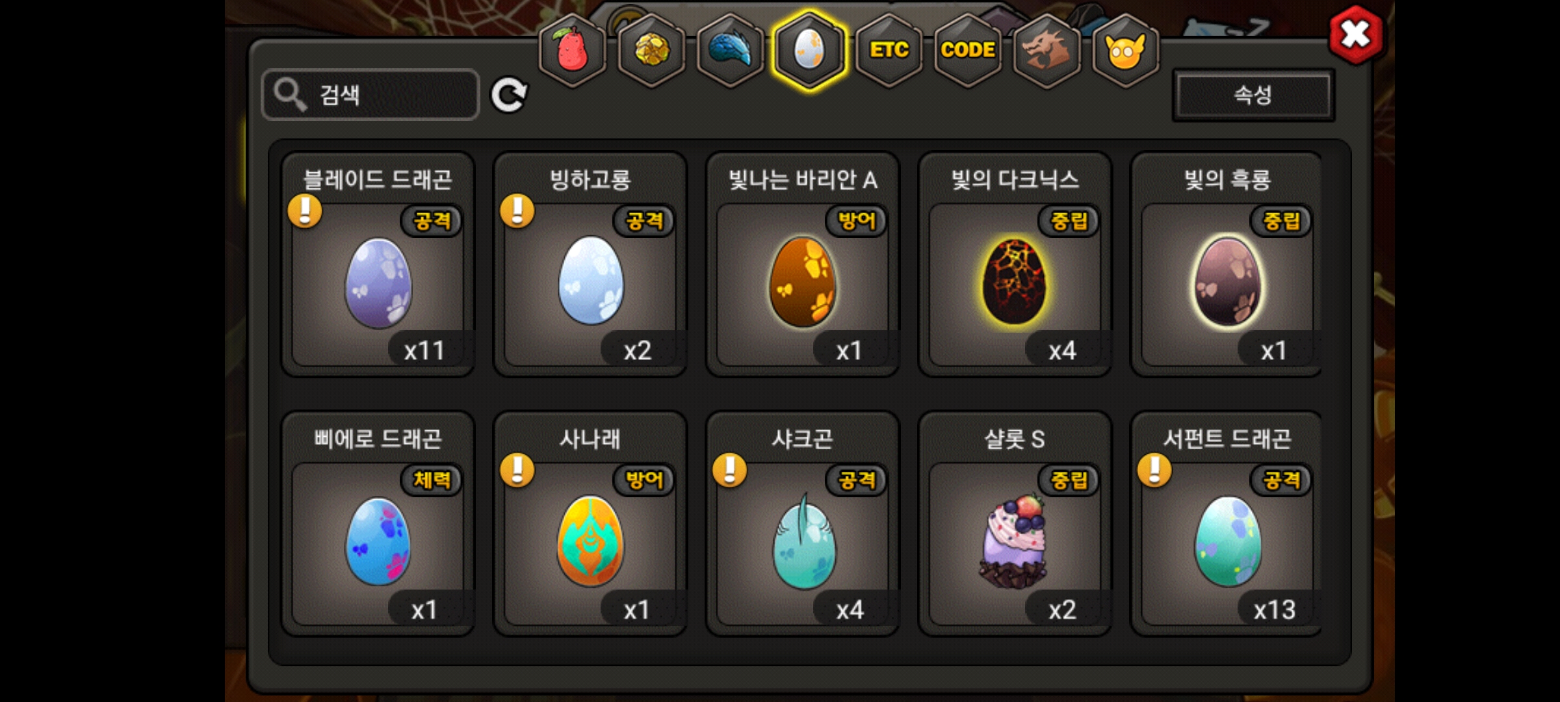Open the blue dragon wing tab

tap(730, 50)
